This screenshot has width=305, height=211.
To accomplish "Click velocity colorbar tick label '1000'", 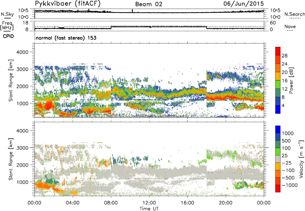I will click(x=288, y=133).
